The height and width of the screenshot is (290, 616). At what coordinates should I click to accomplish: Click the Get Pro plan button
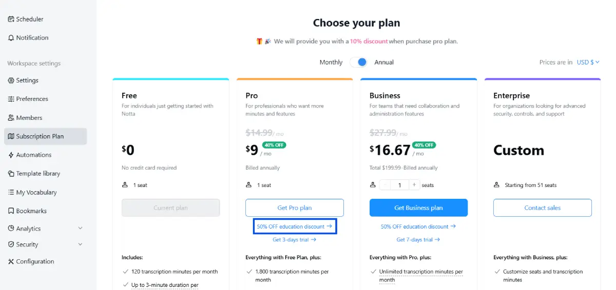point(295,208)
